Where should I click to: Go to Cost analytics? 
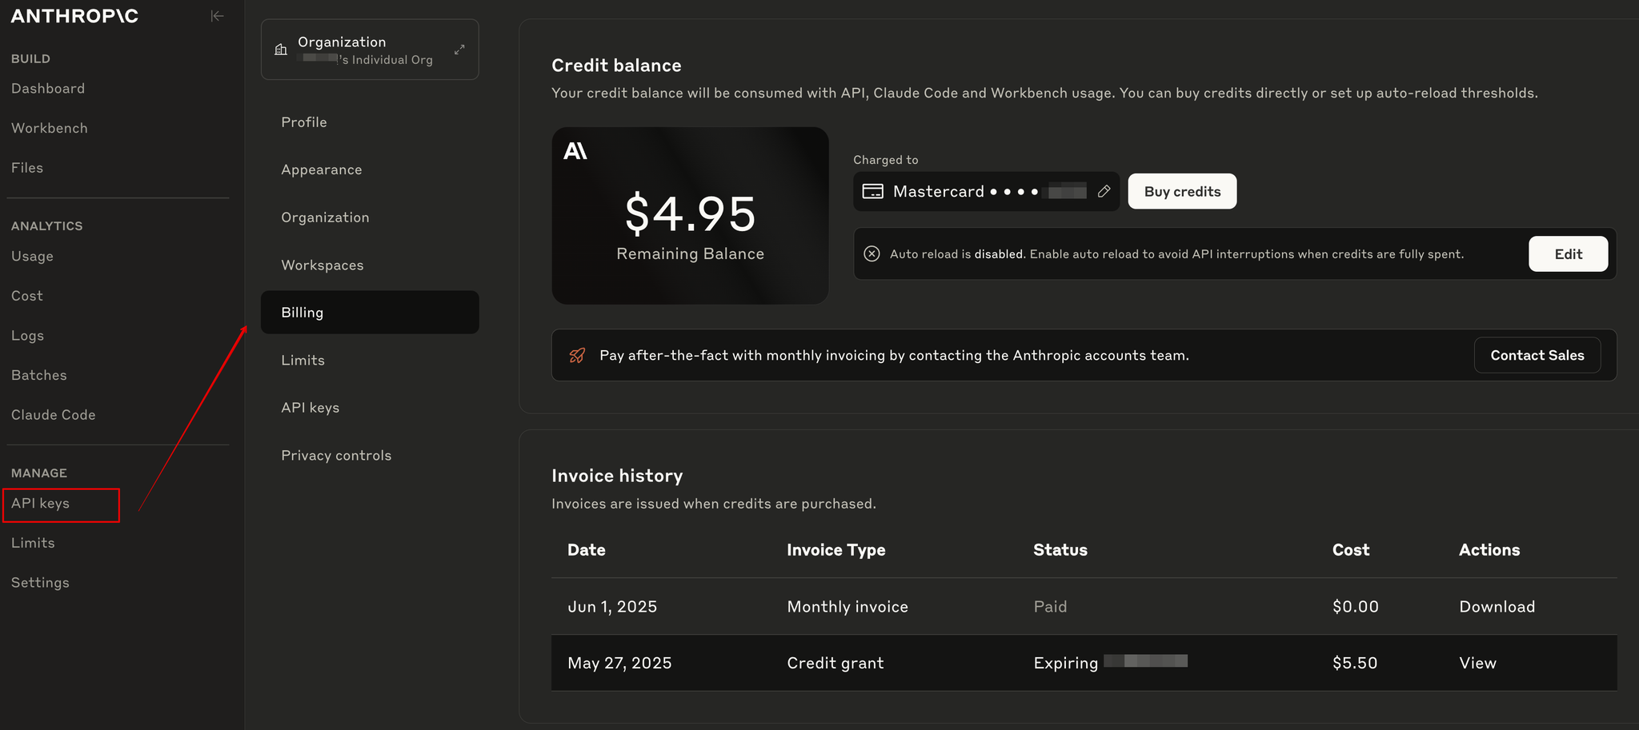[27, 296]
